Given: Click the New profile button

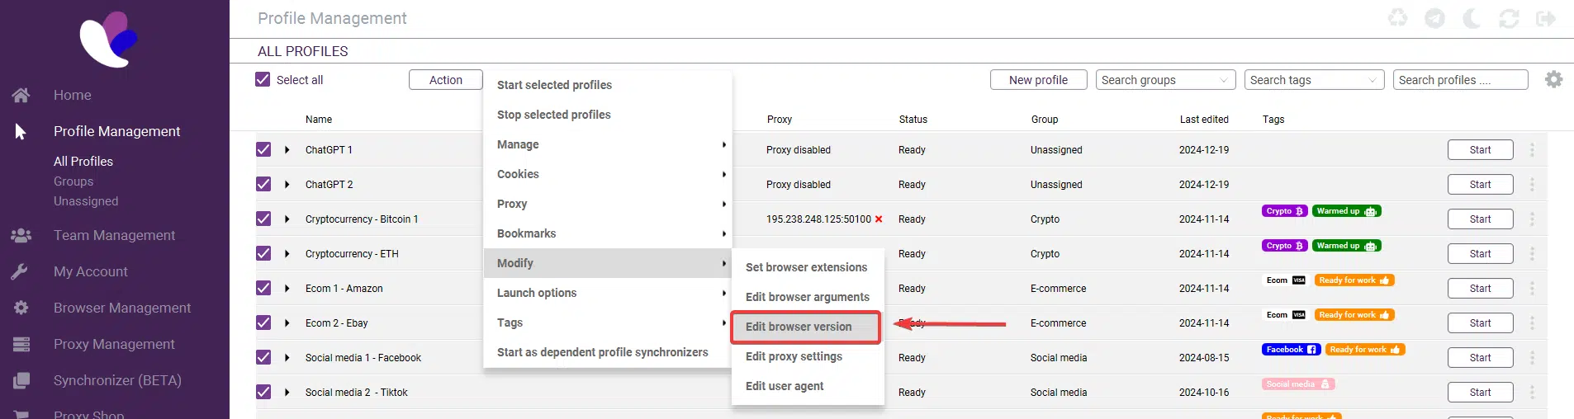Looking at the screenshot, I should point(1038,80).
